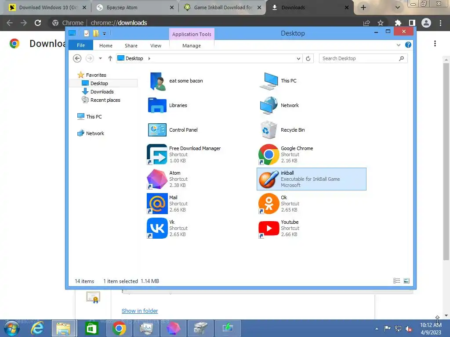Switch to the Браузер Atom tab
The height and width of the screenshot is (337, 450).
coord(135,7)
